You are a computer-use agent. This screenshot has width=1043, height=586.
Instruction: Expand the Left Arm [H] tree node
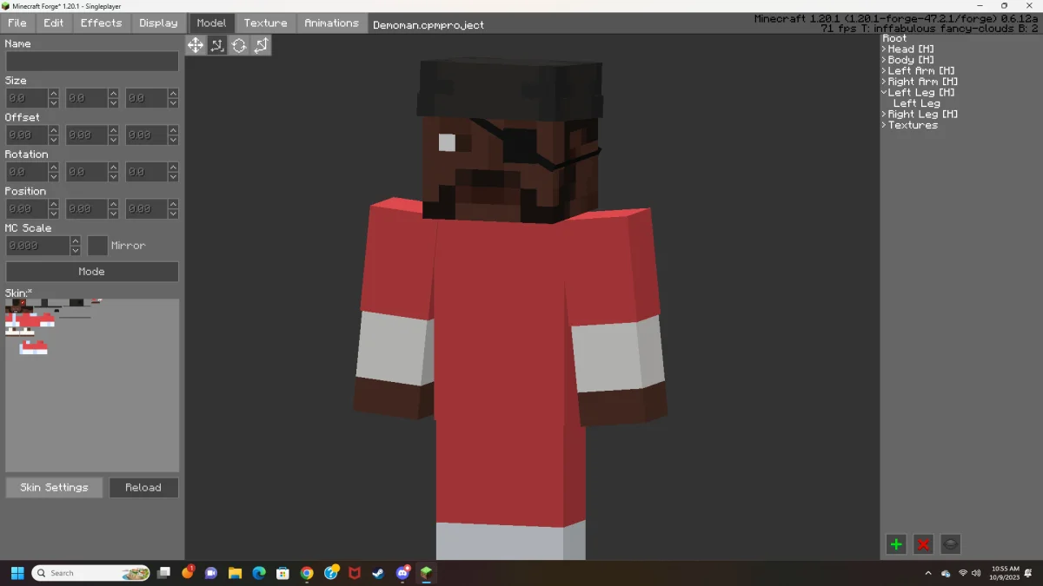[884, 71]
